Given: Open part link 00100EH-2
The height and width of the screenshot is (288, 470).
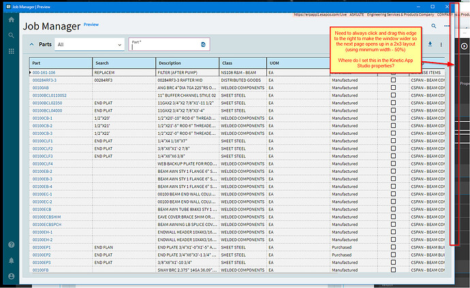Looking at the screenshot, I should 42,240.
